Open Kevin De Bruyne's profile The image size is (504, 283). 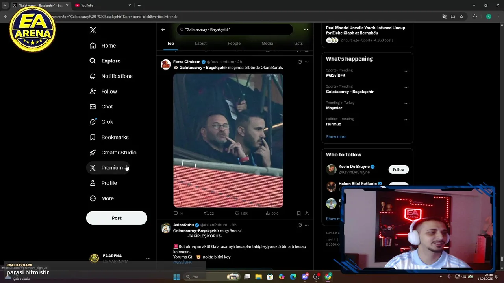coord(354,167)
